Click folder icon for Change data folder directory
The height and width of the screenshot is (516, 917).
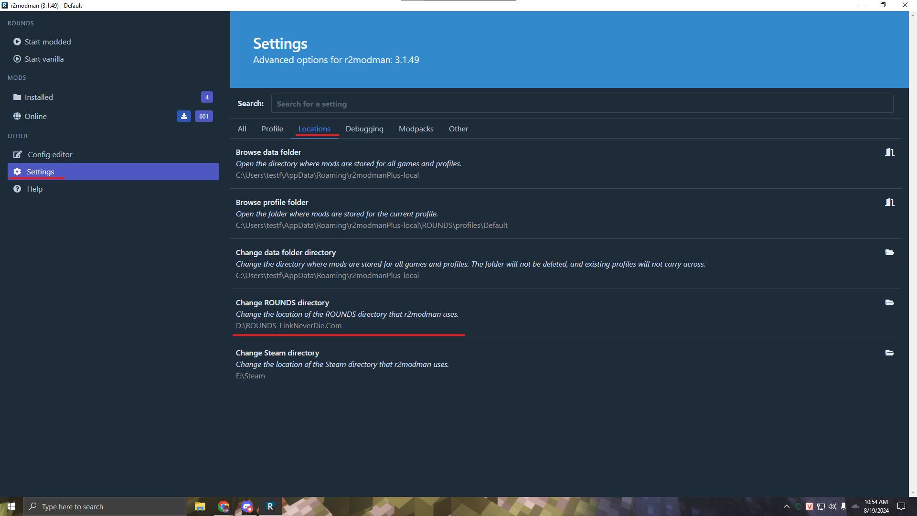pyautogui.click(x=889, y=253)
